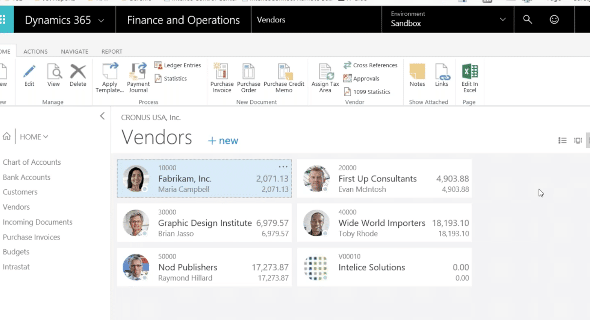Open 1099 Statistics
Screen dimensions: 590x320
pos(367,92)
